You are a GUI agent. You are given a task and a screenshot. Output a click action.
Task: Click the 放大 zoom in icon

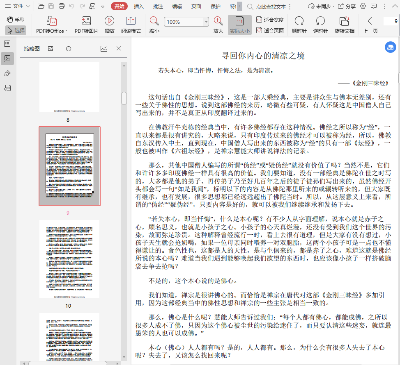tap(218, 25)
